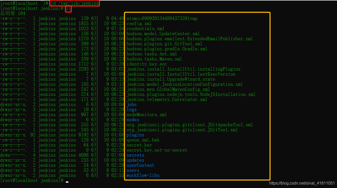Image resolution: width=337 pixels, height=188 pixels.
Task: Click jenkins.model.JenkinsLocationConfiguration.xml file name
Action: [185, 84]
